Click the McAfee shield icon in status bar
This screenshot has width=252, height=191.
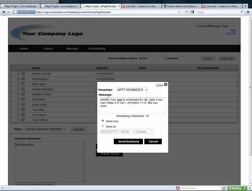178,188
